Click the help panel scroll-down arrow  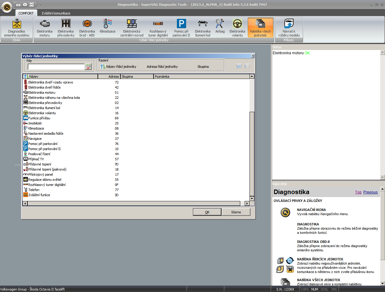[x=382, y=284]
